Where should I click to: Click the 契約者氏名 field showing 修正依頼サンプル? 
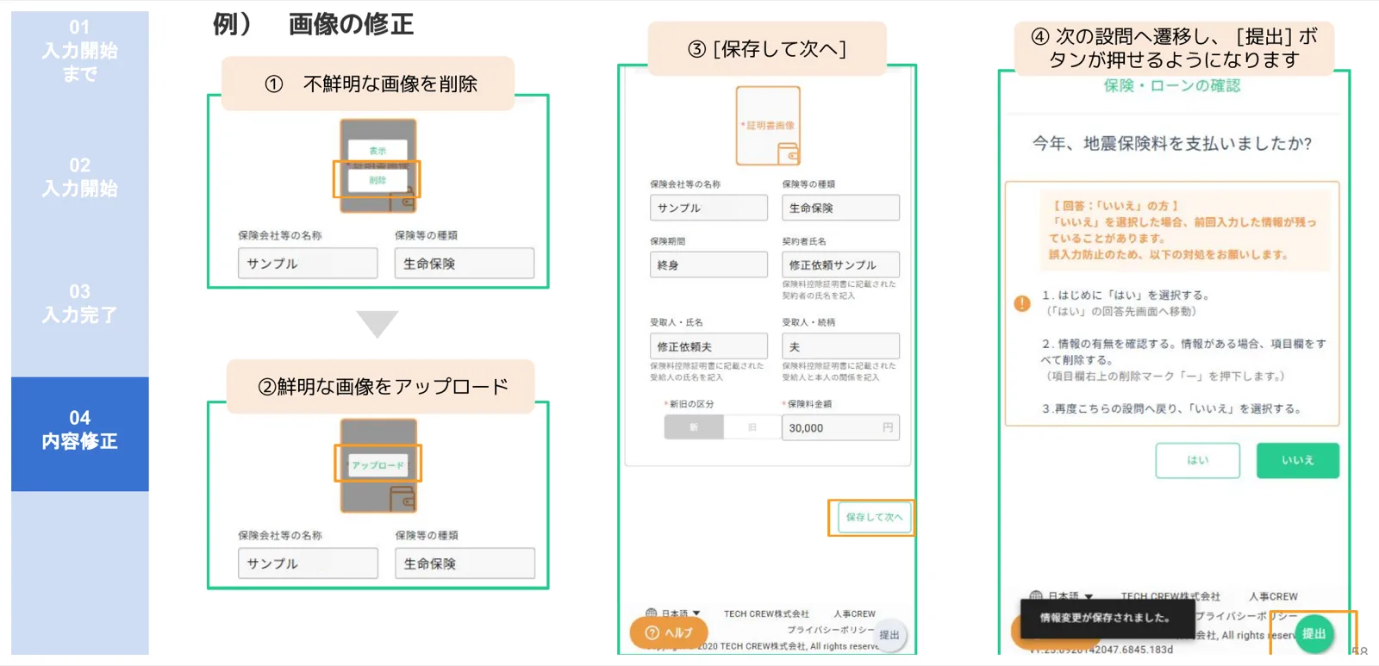(x=840, y=265)
